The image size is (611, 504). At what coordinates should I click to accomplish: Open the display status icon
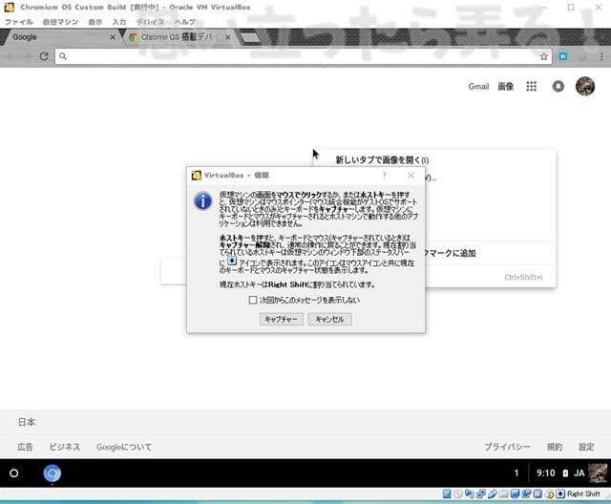(x=515, y=493)
